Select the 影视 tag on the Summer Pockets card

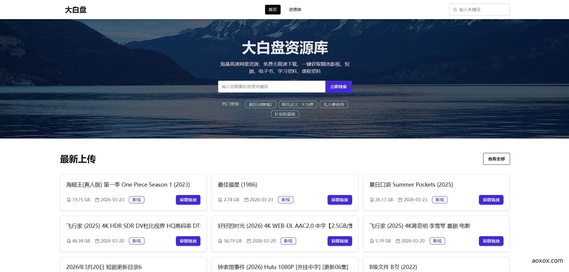[x=440, y=200]
